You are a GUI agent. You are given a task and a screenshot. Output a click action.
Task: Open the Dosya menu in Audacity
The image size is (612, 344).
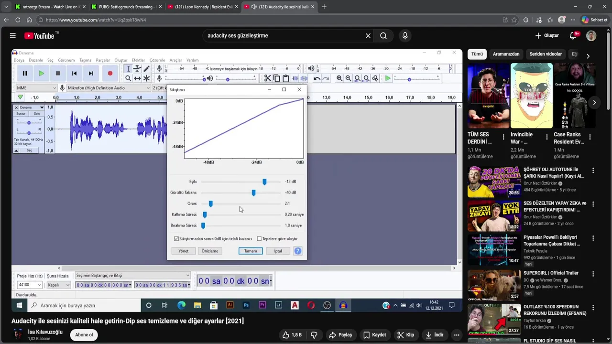[19, 60]
